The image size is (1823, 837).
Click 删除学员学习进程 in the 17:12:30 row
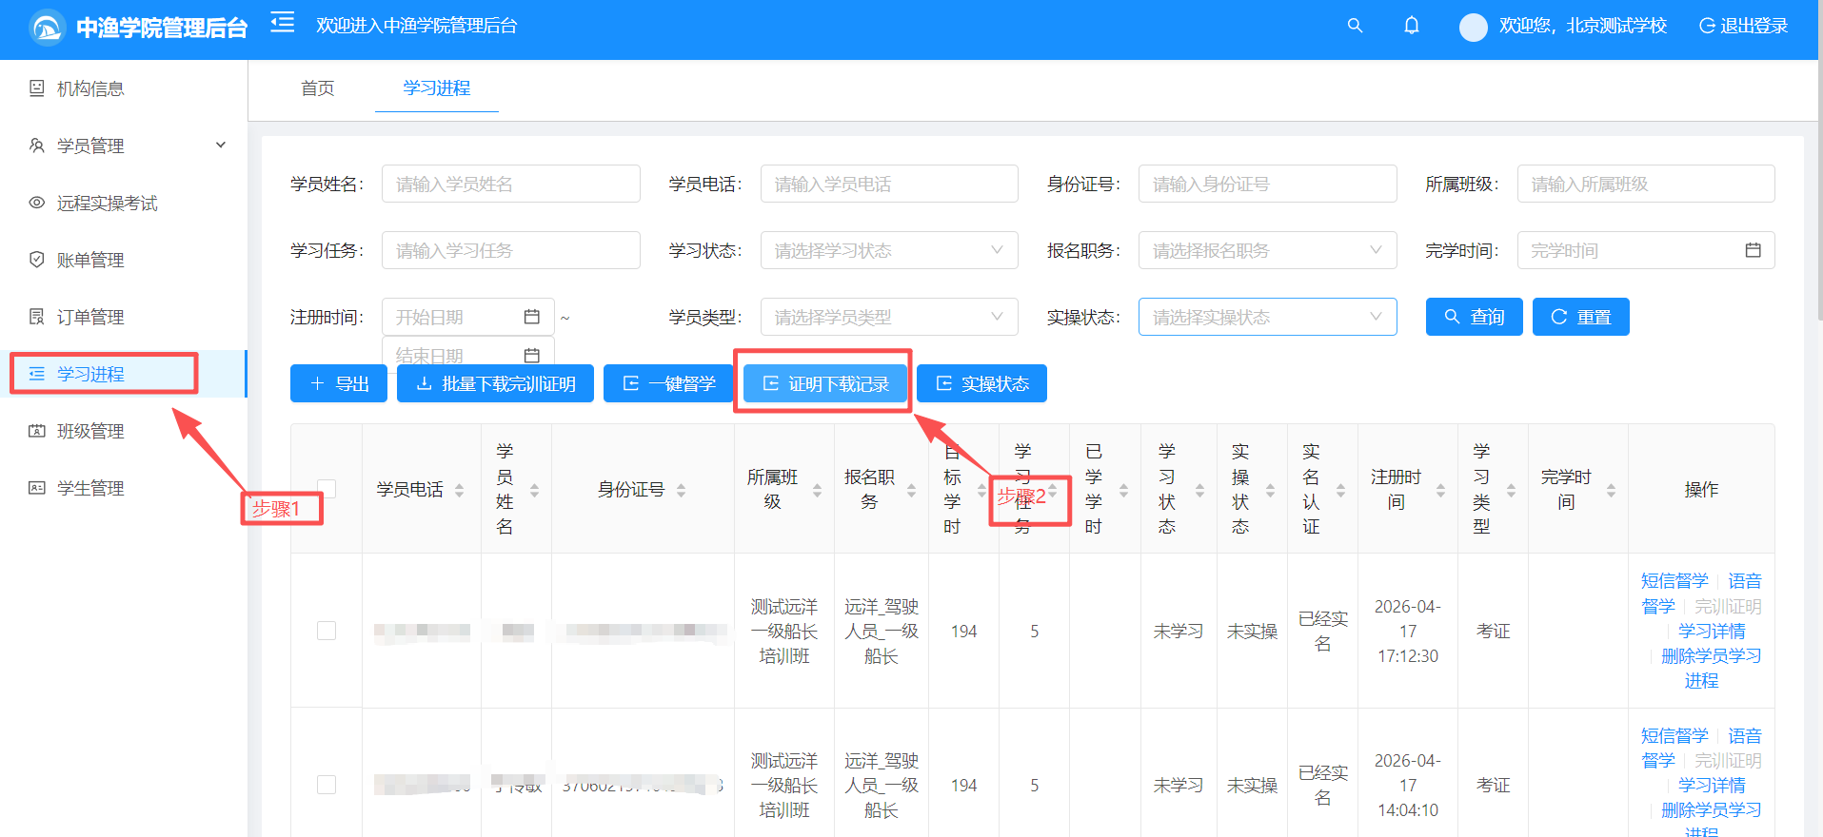point(1711,668)
